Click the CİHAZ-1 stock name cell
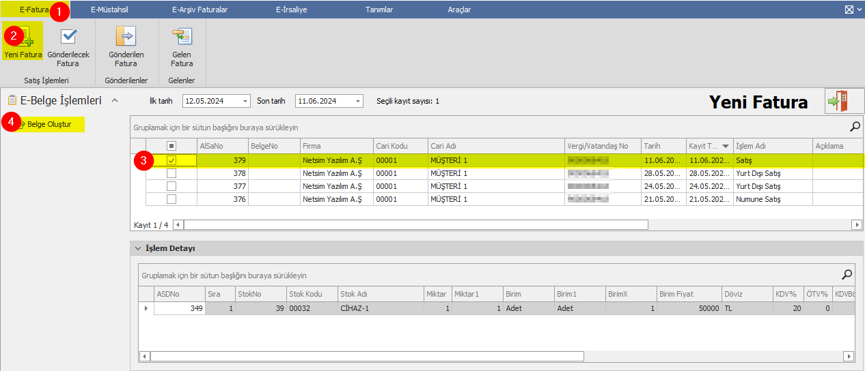Viewport: 865px width, 371px height. click(x=381, y=308)
